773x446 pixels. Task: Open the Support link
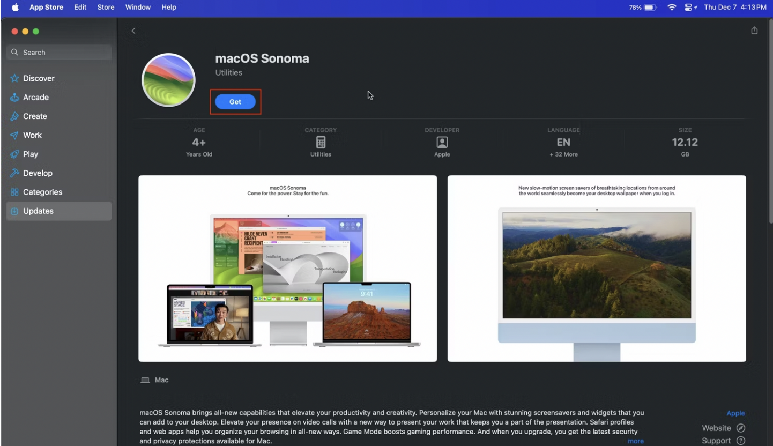pos(717,441)
